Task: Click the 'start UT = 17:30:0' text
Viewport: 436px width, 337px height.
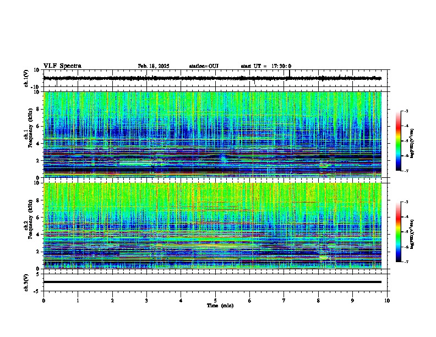Action: coord(266,66)
